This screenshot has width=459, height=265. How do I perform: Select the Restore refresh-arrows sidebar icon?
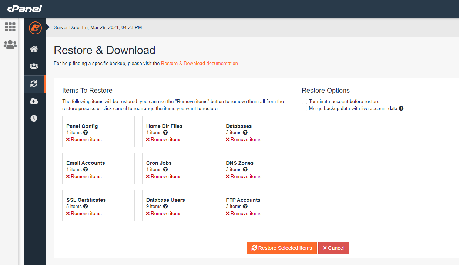point(34,84)
